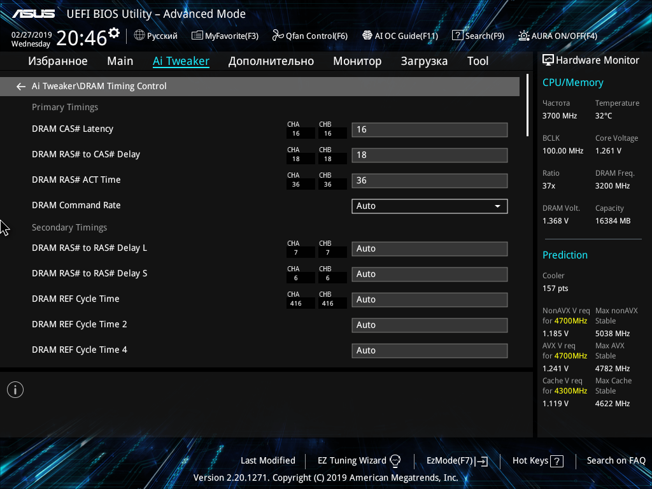Open the Дополнительно tab
This screenshot has height=489, width=652.
pos(271,61)
